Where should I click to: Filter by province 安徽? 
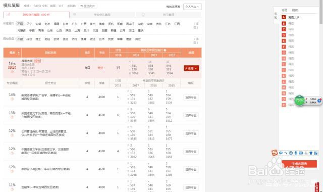tap(38, 24)
